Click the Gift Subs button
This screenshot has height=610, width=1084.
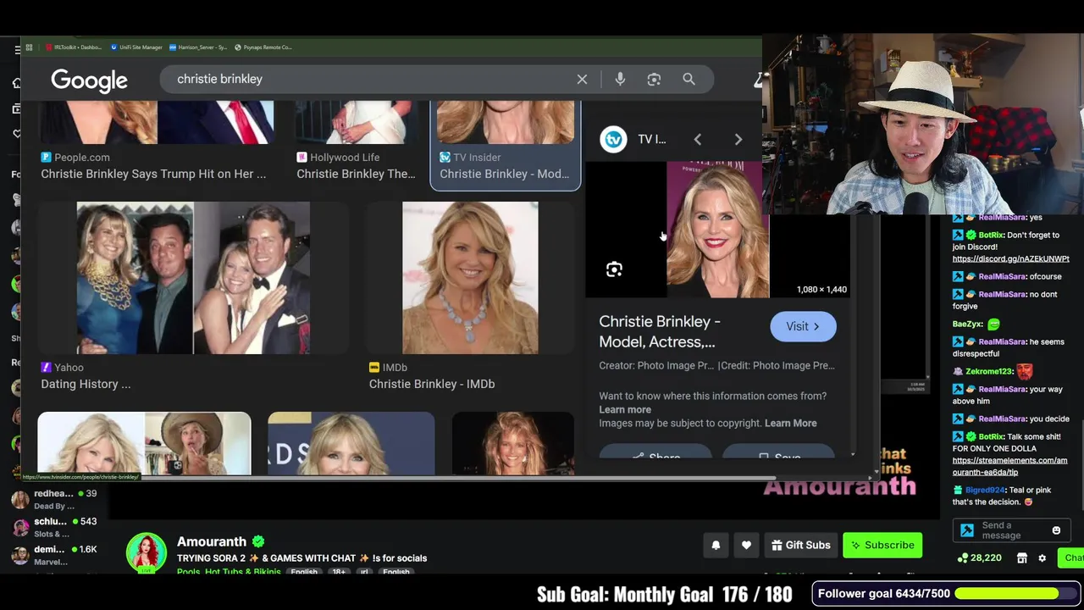tap(801, 545)
